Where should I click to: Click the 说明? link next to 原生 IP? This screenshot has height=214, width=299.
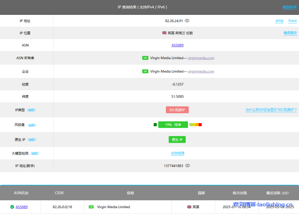[32, 140]
